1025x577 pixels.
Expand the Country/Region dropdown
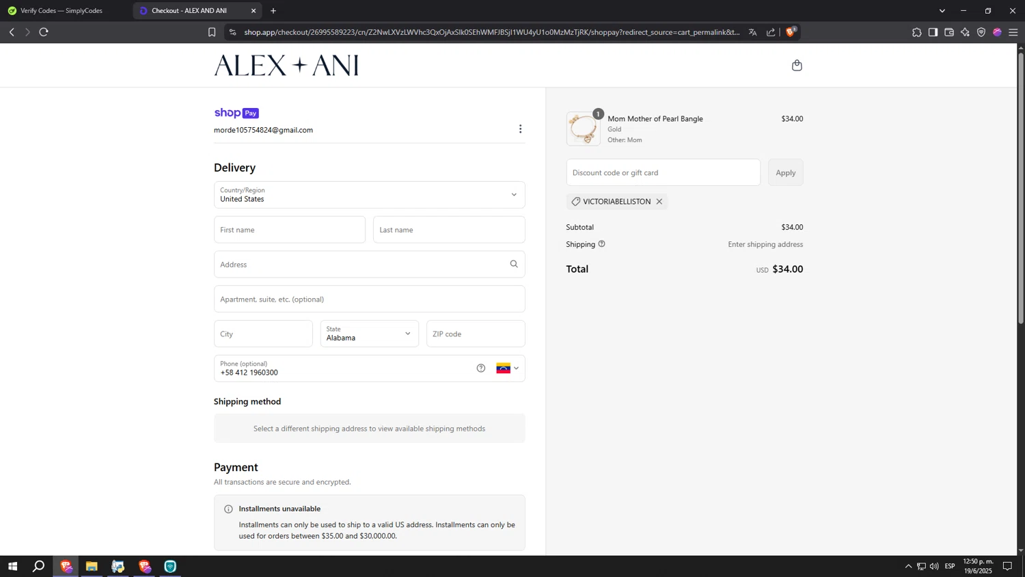370,195
